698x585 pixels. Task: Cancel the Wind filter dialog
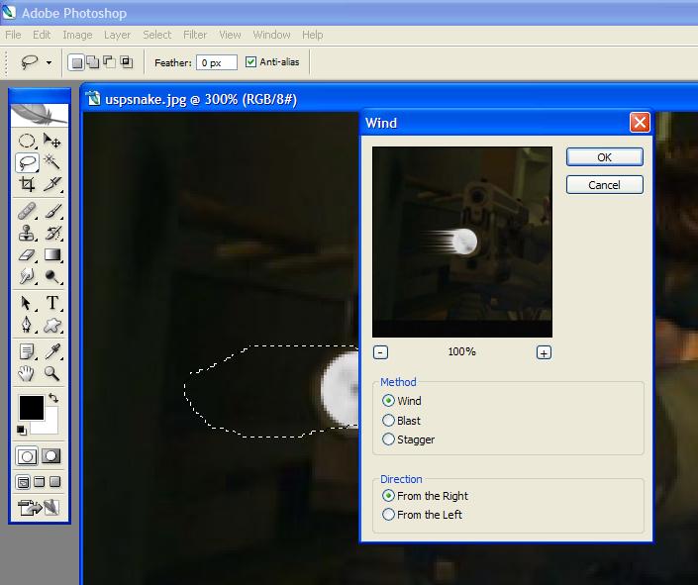[604, 185]
